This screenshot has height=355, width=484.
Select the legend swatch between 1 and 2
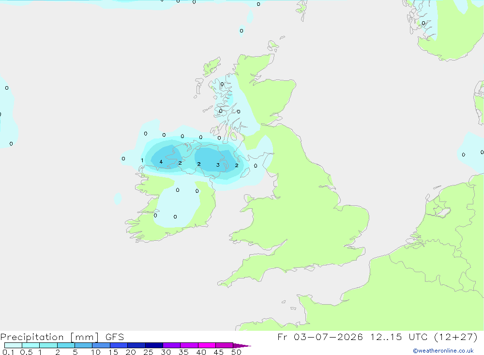click(x=48, y=345)
